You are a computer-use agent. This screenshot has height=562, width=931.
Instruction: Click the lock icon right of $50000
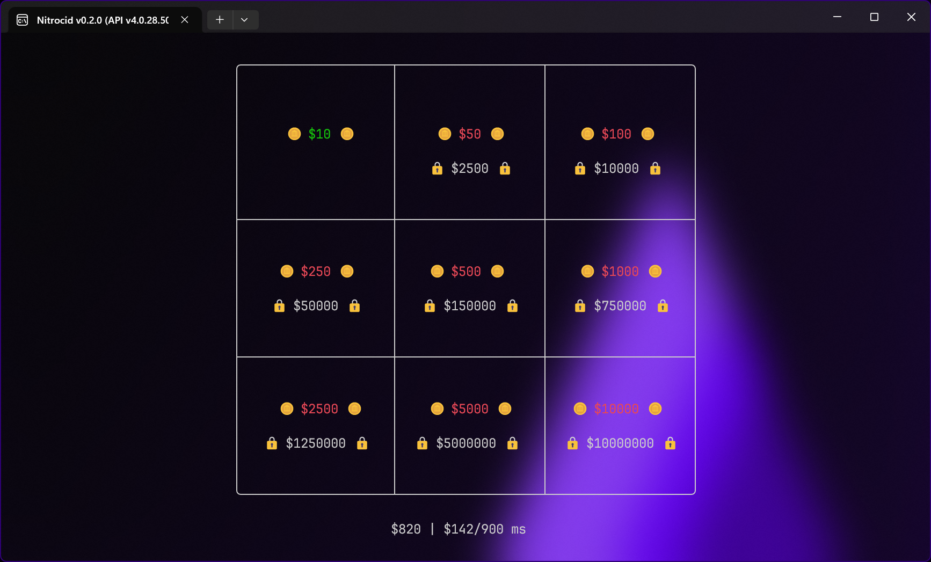click(354, 306)
